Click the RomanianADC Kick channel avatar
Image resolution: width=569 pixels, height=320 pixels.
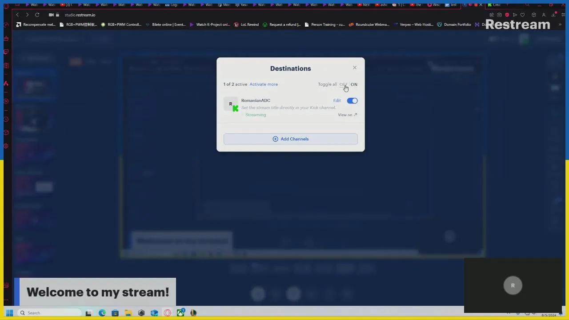point(231,104)
